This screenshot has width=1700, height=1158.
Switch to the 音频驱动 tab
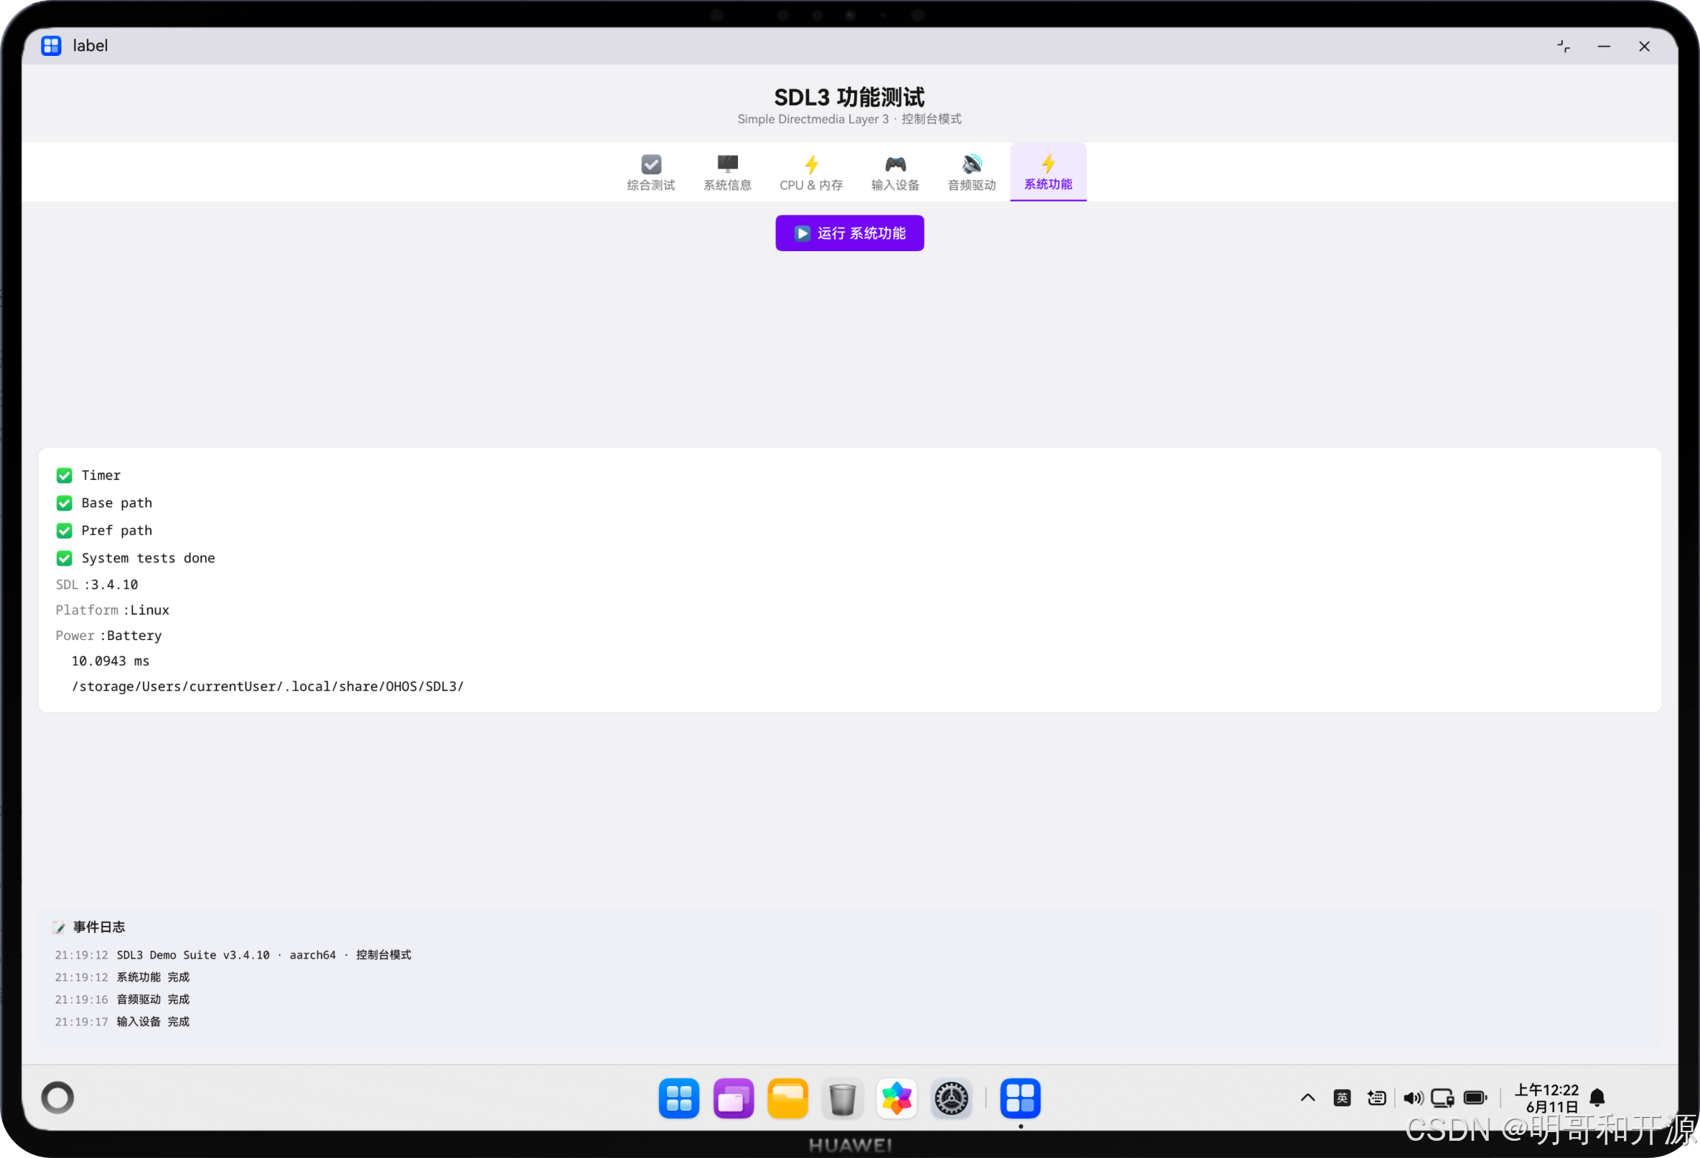tap(971, 172)
